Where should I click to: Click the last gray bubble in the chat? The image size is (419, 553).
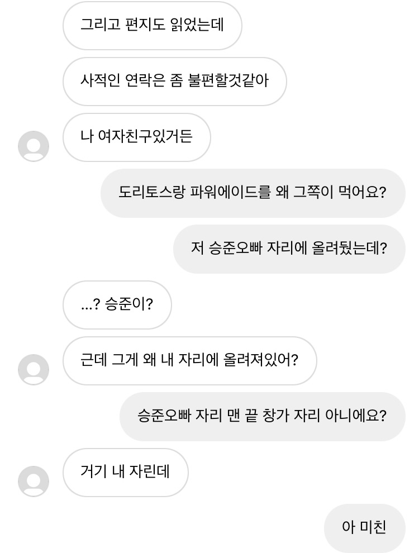(x=364, y=528)
